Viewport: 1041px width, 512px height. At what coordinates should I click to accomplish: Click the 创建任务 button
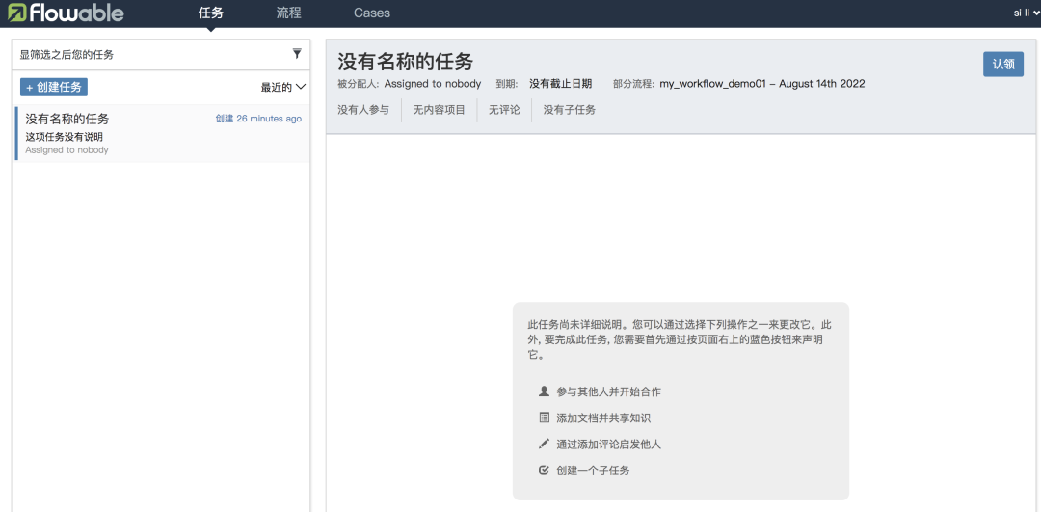pos(54,87)
